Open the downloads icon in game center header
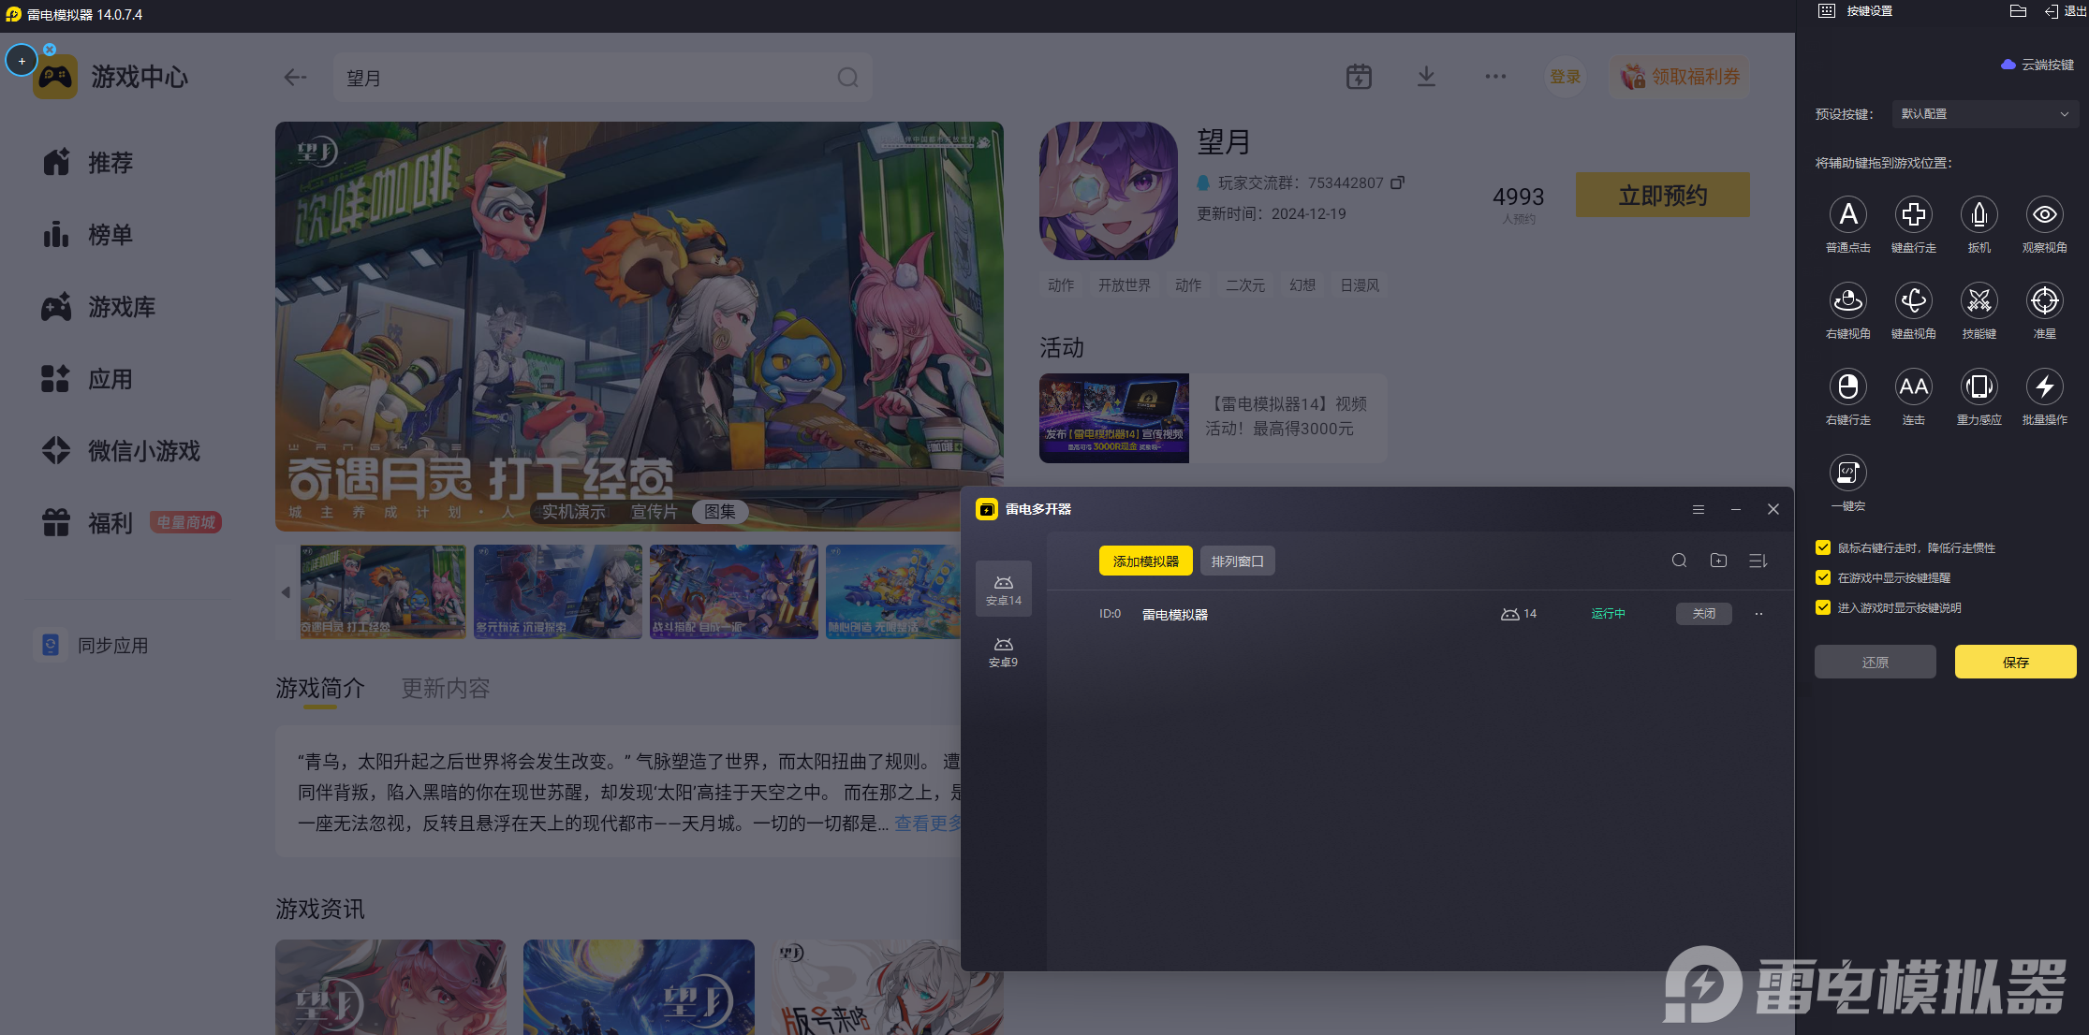 pos(1426,77)
